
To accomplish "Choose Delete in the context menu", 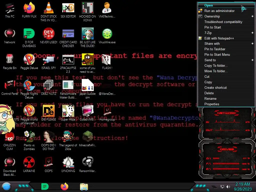I will (226, 93).
